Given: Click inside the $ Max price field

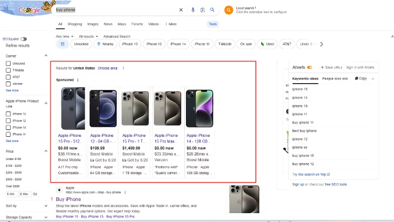Looking at the screenshot, I should point(25,194).
